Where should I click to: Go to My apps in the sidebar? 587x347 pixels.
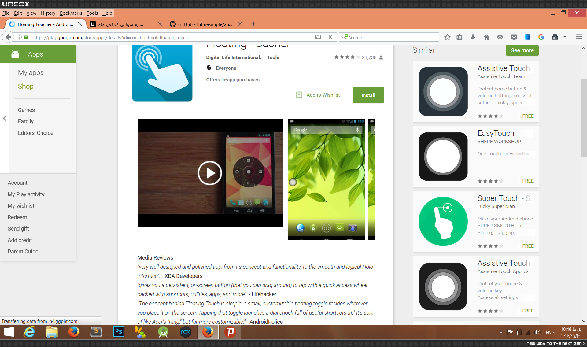click(31, 72)
